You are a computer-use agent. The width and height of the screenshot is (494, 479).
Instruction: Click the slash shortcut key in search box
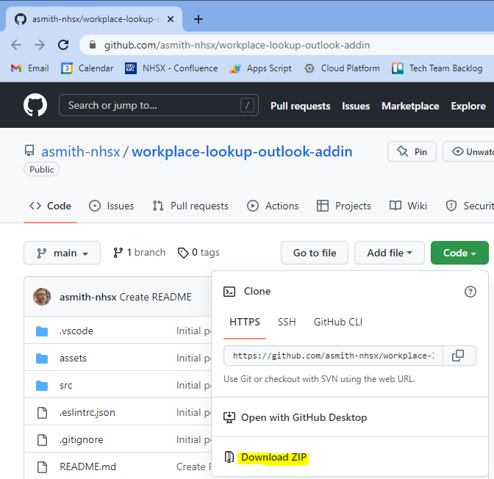point(247,105)
